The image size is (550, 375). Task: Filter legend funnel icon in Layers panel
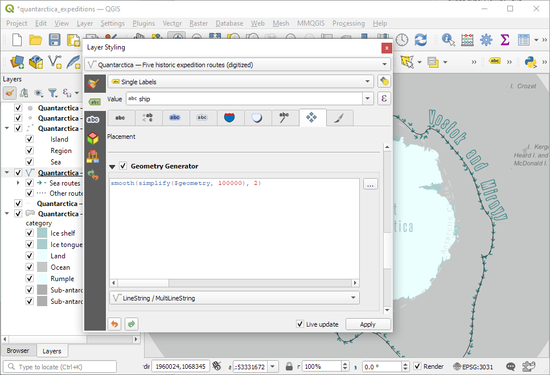[x=52, y=93]
